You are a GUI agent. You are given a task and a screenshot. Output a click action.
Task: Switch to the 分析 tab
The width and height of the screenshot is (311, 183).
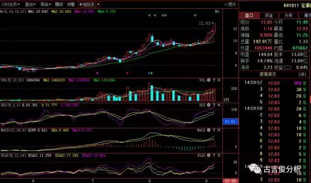(x=289, y=16)
